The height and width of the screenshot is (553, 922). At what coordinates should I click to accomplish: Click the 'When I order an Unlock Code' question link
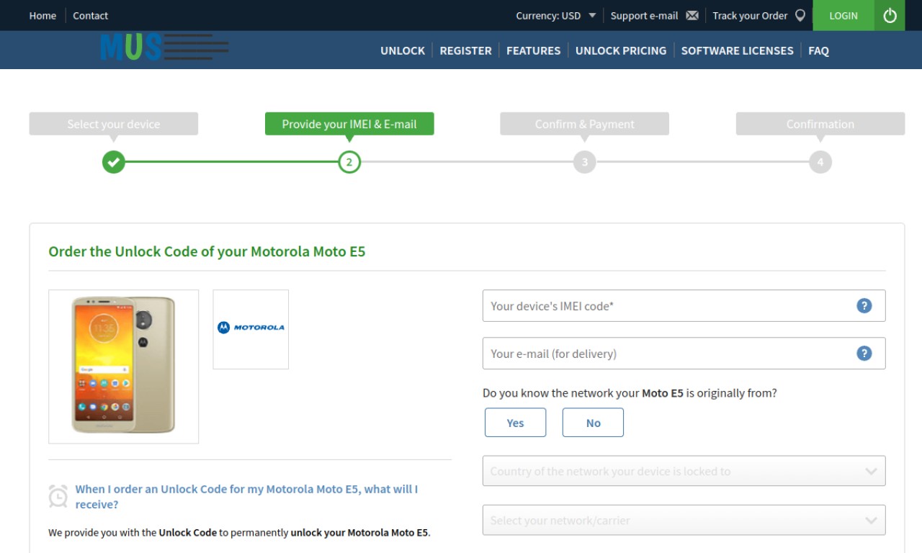(246, 497)
